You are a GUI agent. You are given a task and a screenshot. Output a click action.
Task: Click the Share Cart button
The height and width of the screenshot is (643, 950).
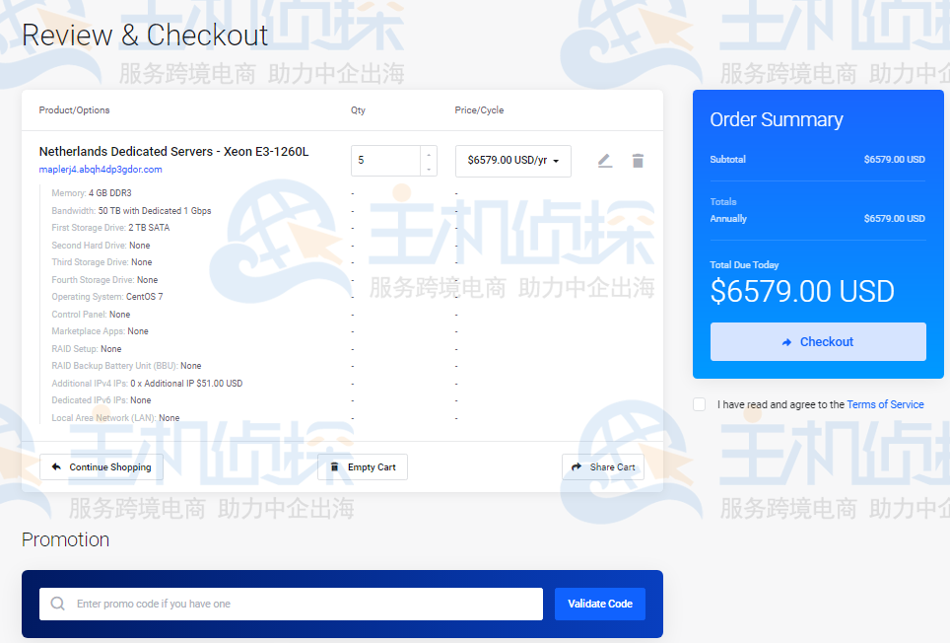tap(602, 467)
